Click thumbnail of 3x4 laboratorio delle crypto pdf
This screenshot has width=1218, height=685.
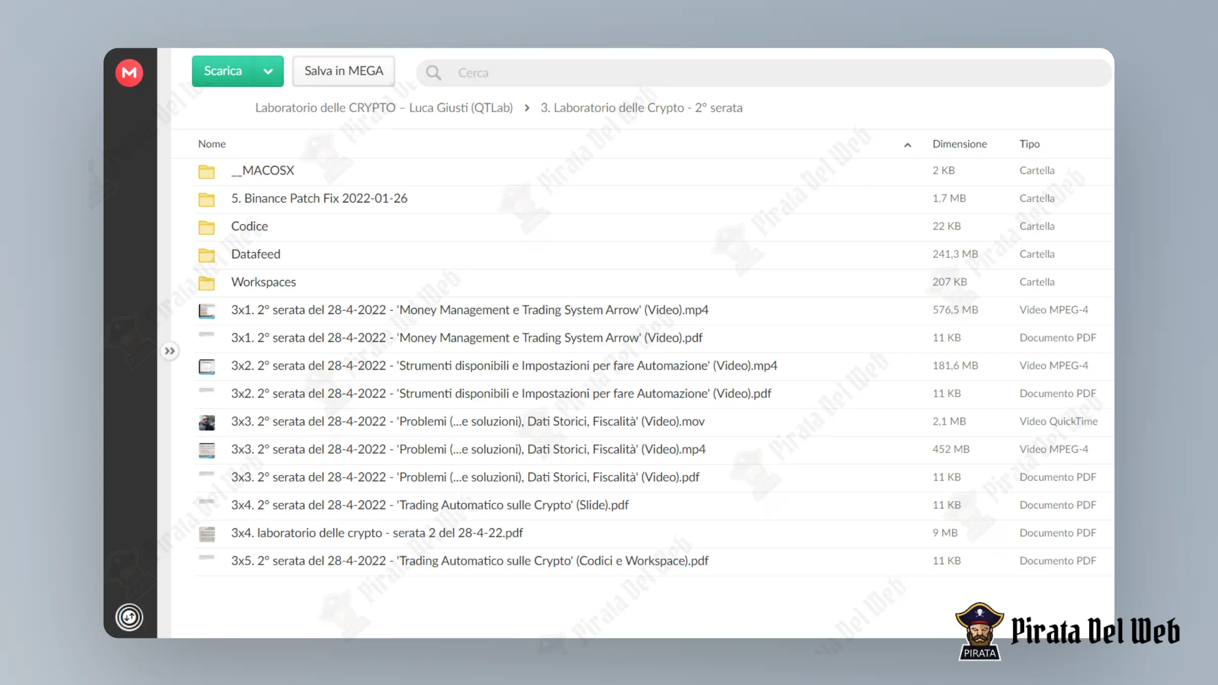coord(207,534)
